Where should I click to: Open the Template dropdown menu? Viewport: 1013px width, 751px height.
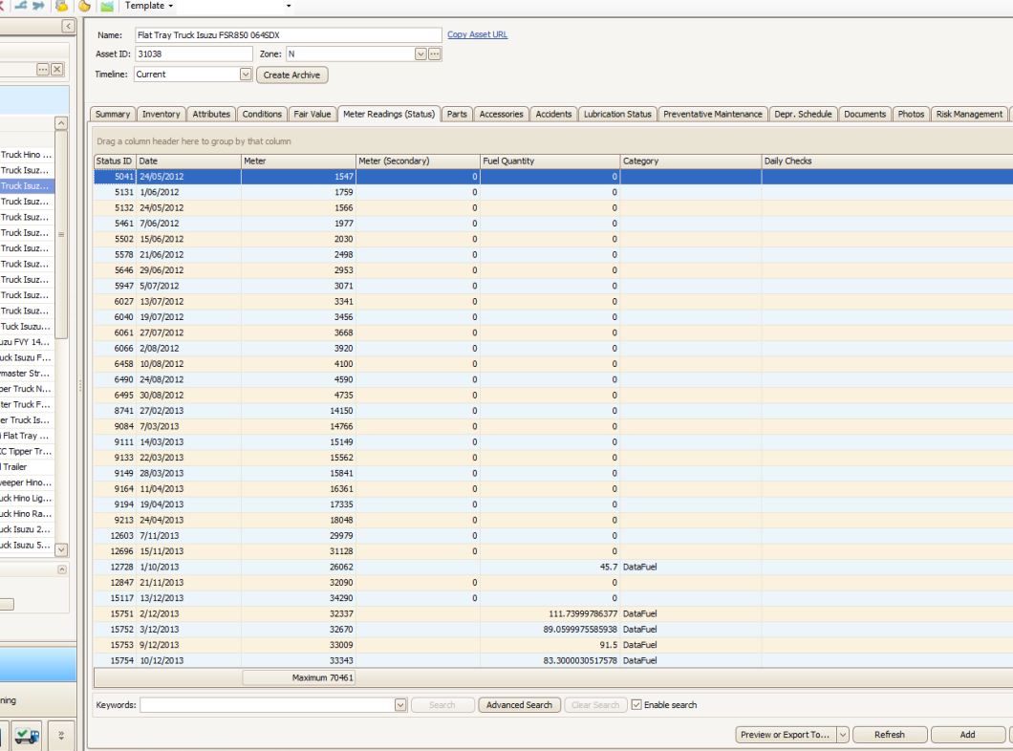[149, 6]
